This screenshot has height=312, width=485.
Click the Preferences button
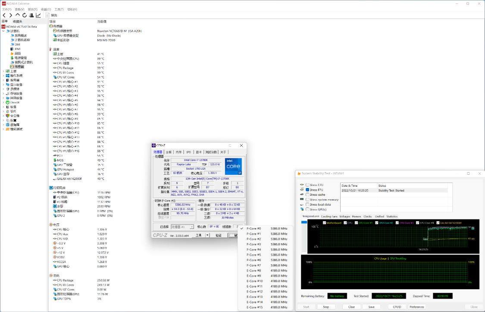coord(416,307)
